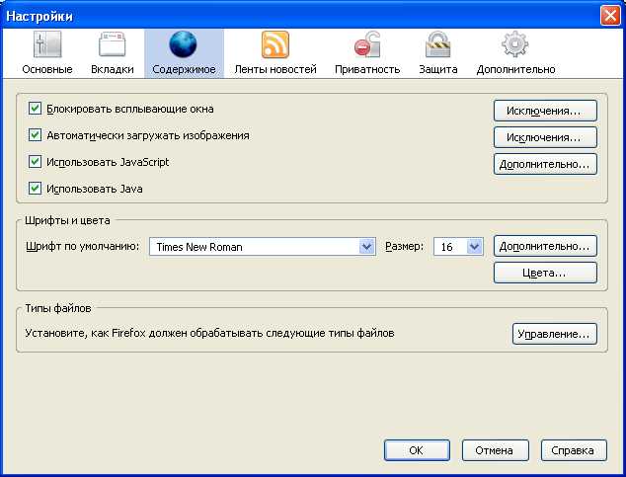Screen dimensions: 626x477
Task: Click Управление for file types
Action: click(x=555, y=334)
